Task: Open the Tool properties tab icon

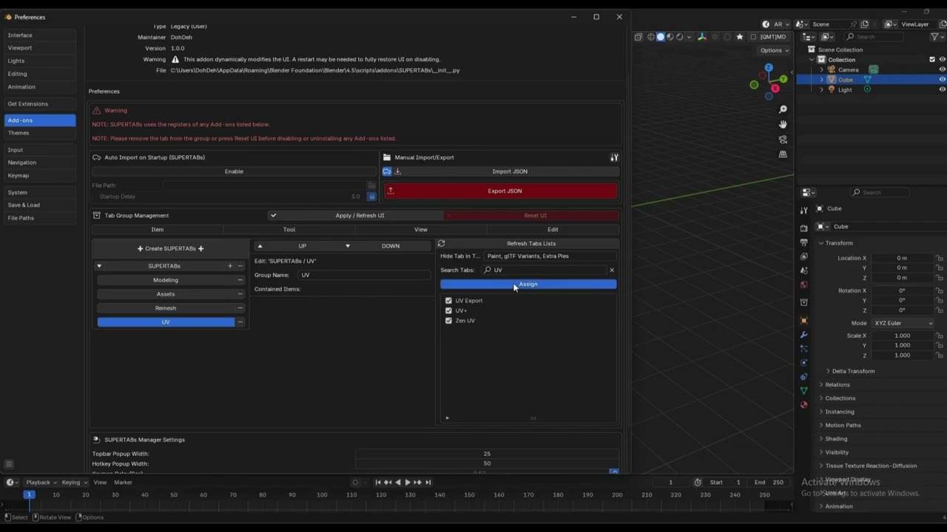Action: [x=804, y=209]
